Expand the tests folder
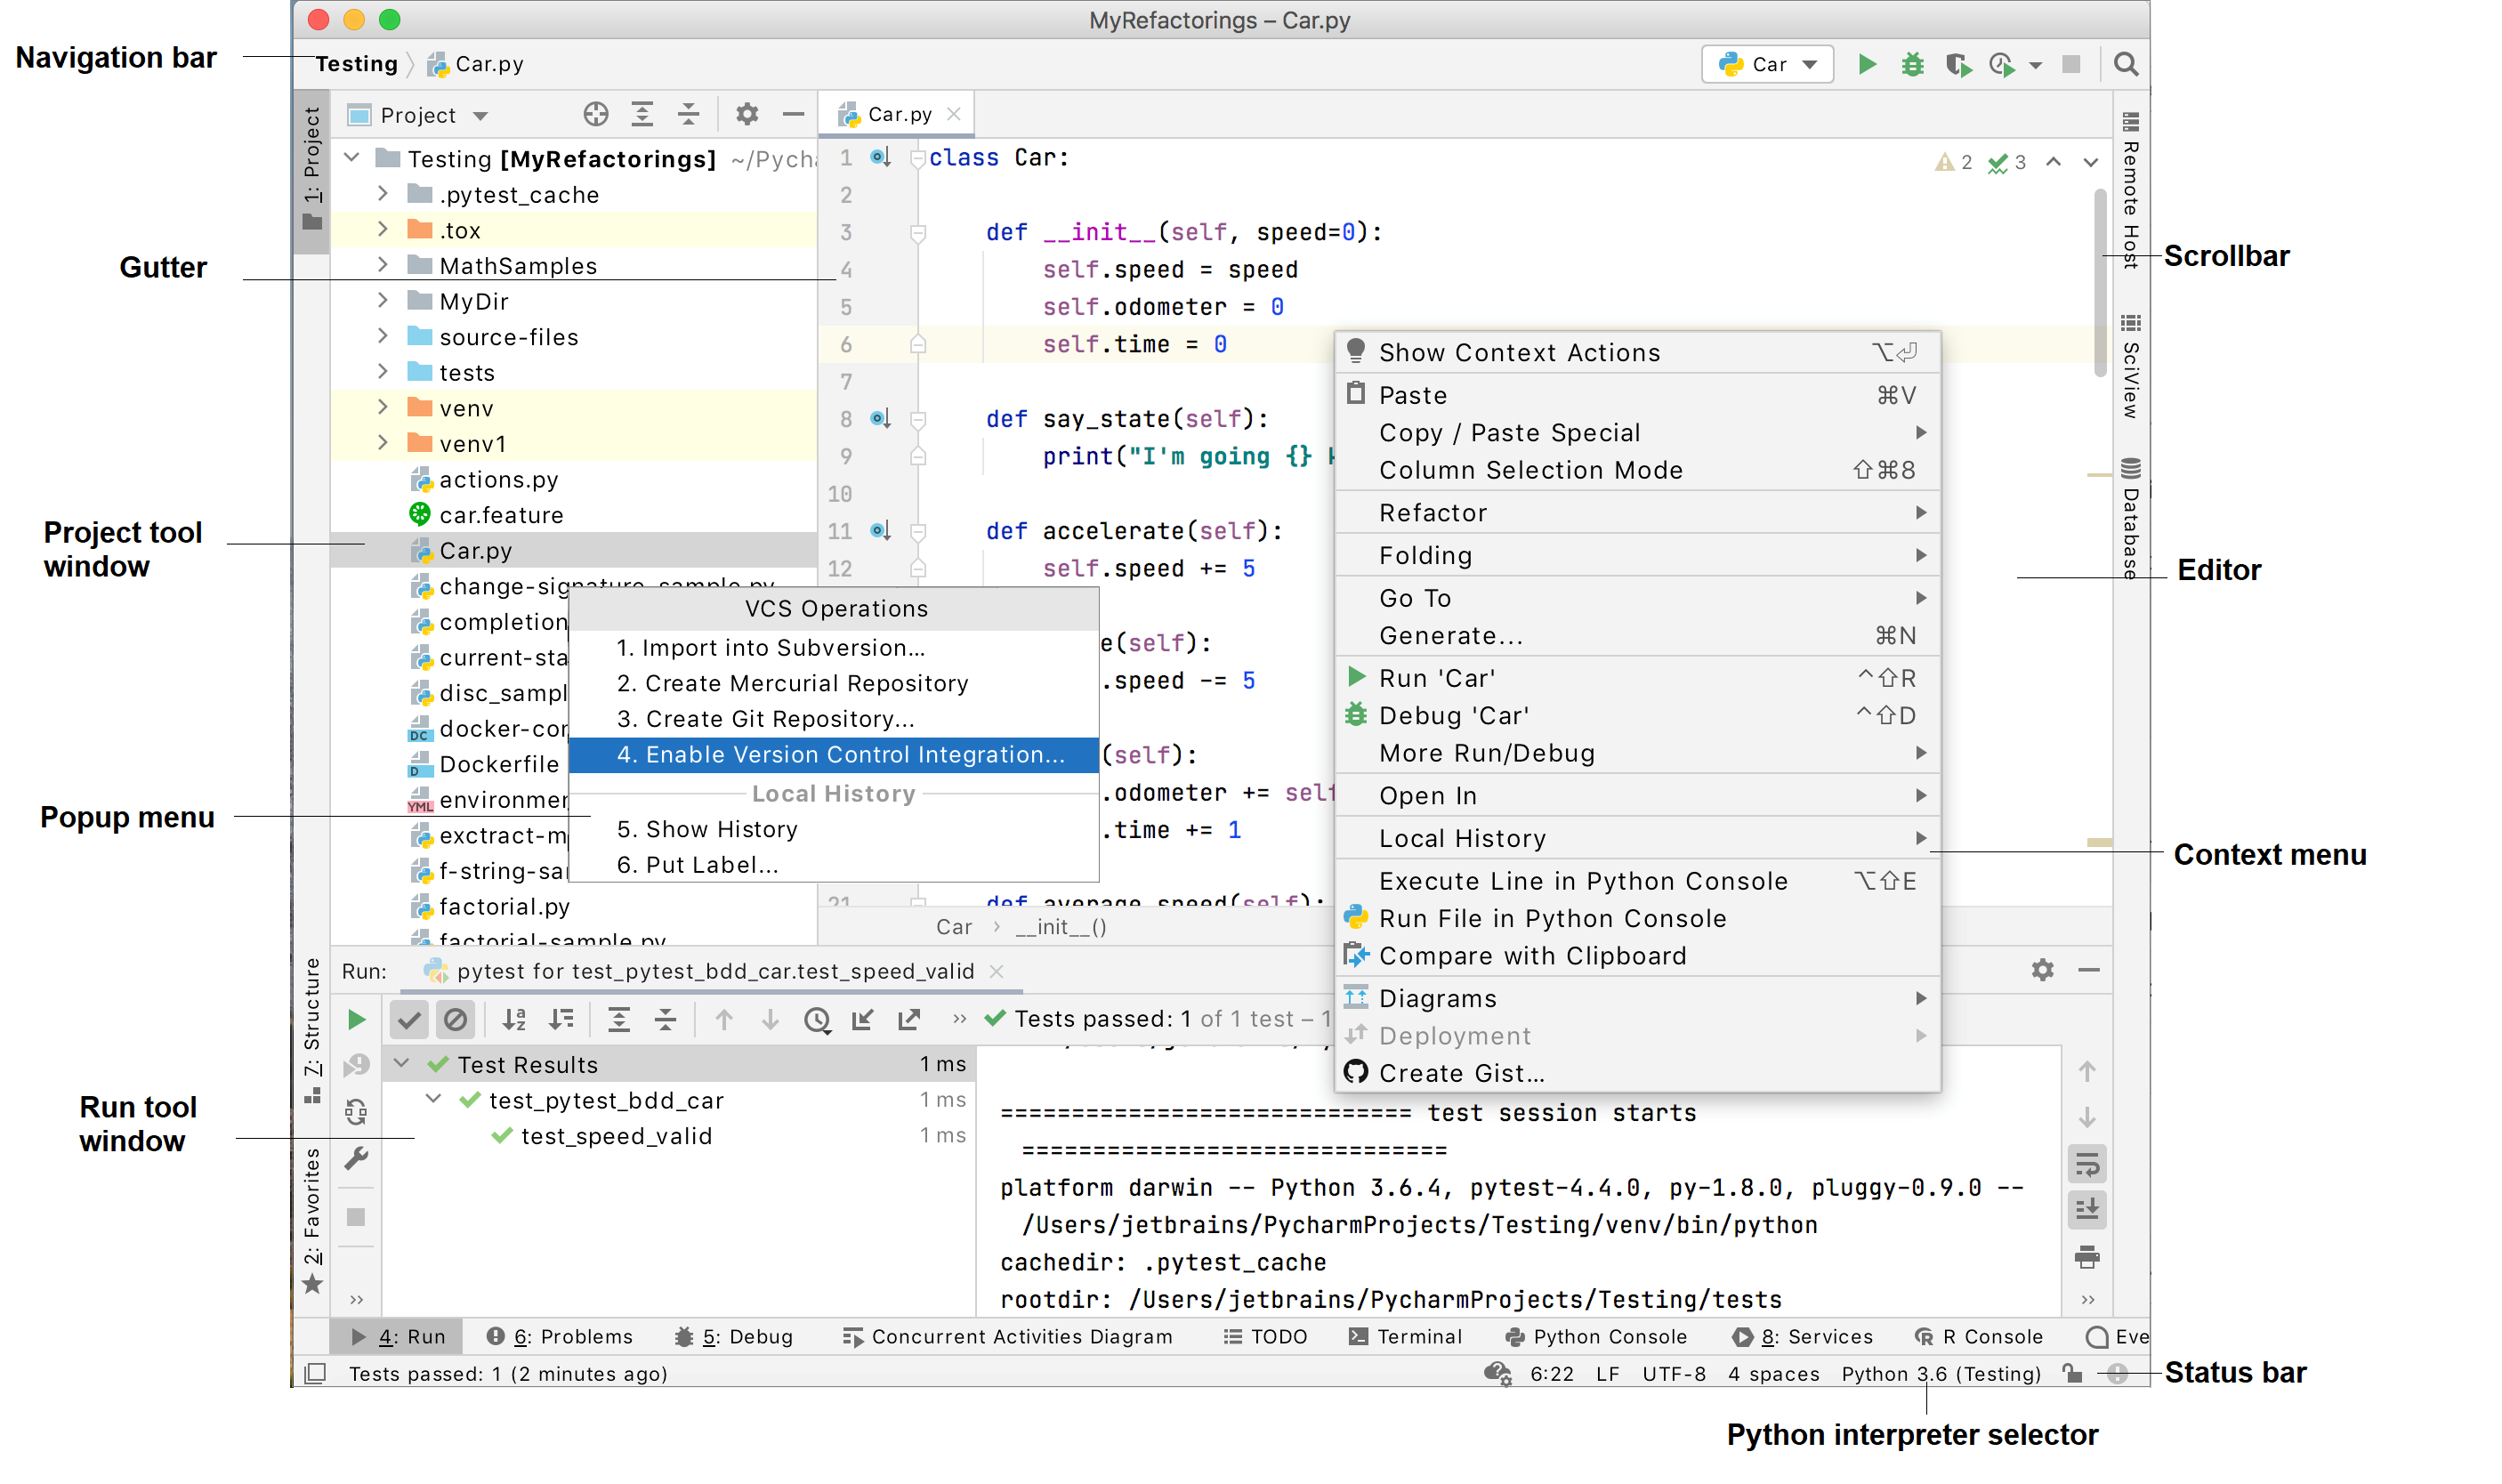Viewport: 2502px width, 1484px height. 382,371
